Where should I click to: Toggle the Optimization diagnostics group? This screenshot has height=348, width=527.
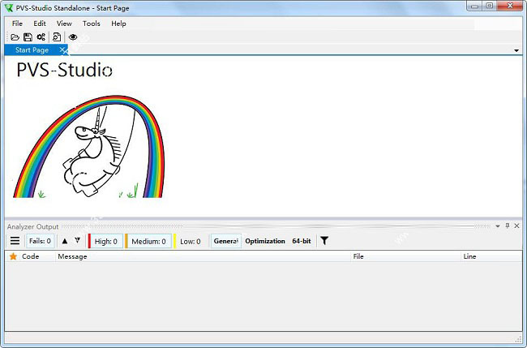[x=265, y=241]
